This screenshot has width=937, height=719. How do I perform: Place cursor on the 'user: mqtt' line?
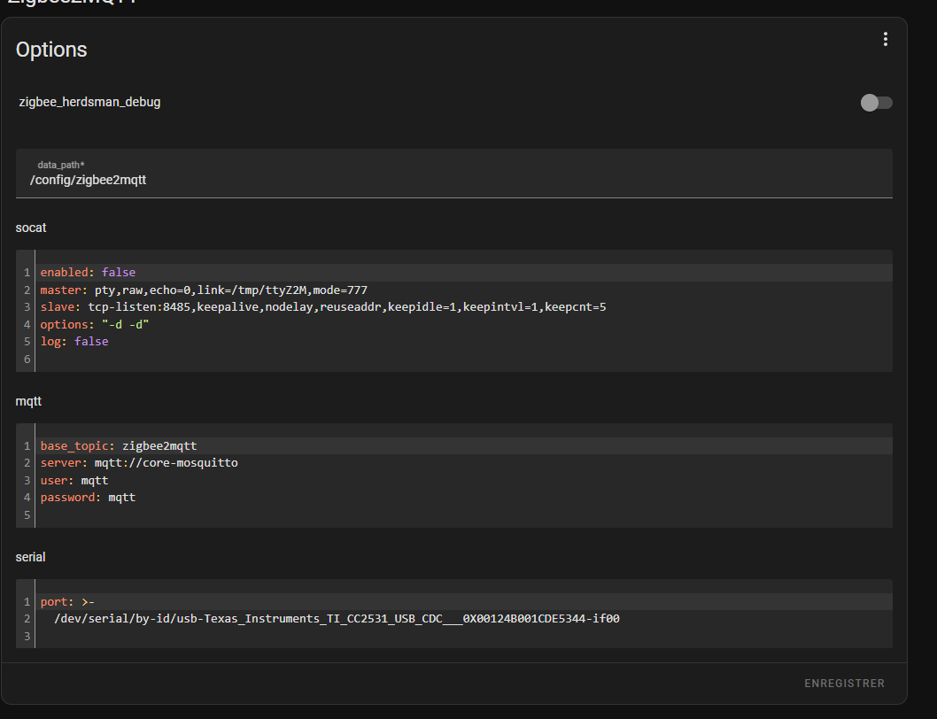point(74,480)
